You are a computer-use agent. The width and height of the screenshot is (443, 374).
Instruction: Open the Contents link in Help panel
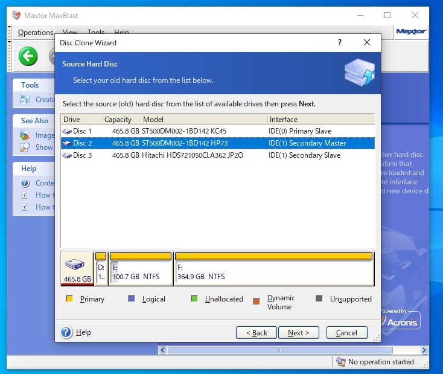[x=45, y=183]
